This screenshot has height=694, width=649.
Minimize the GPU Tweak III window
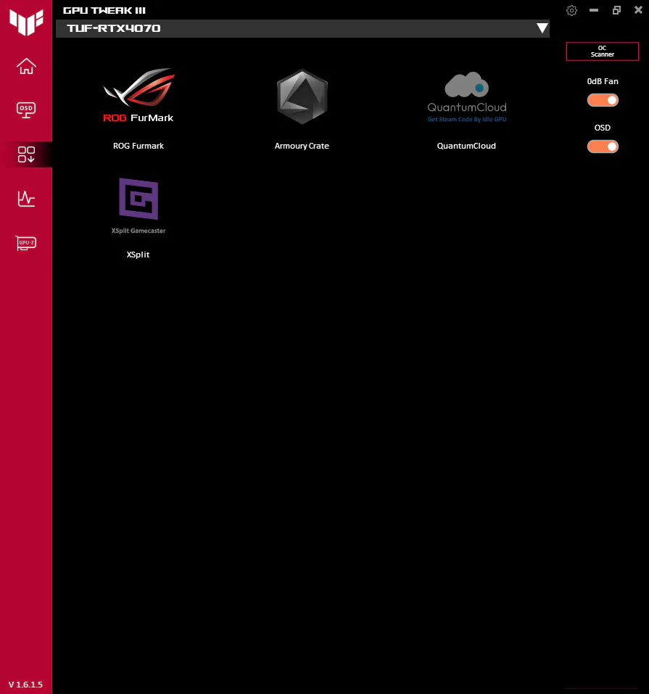point(594,10)
